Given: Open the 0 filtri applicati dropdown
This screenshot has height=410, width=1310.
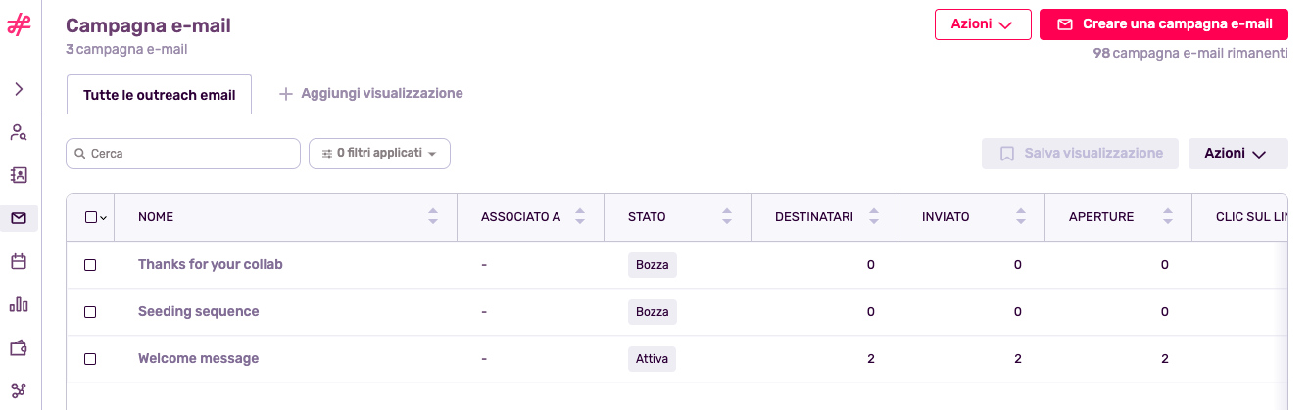Looking at the screenshot, I should (379, 154).
